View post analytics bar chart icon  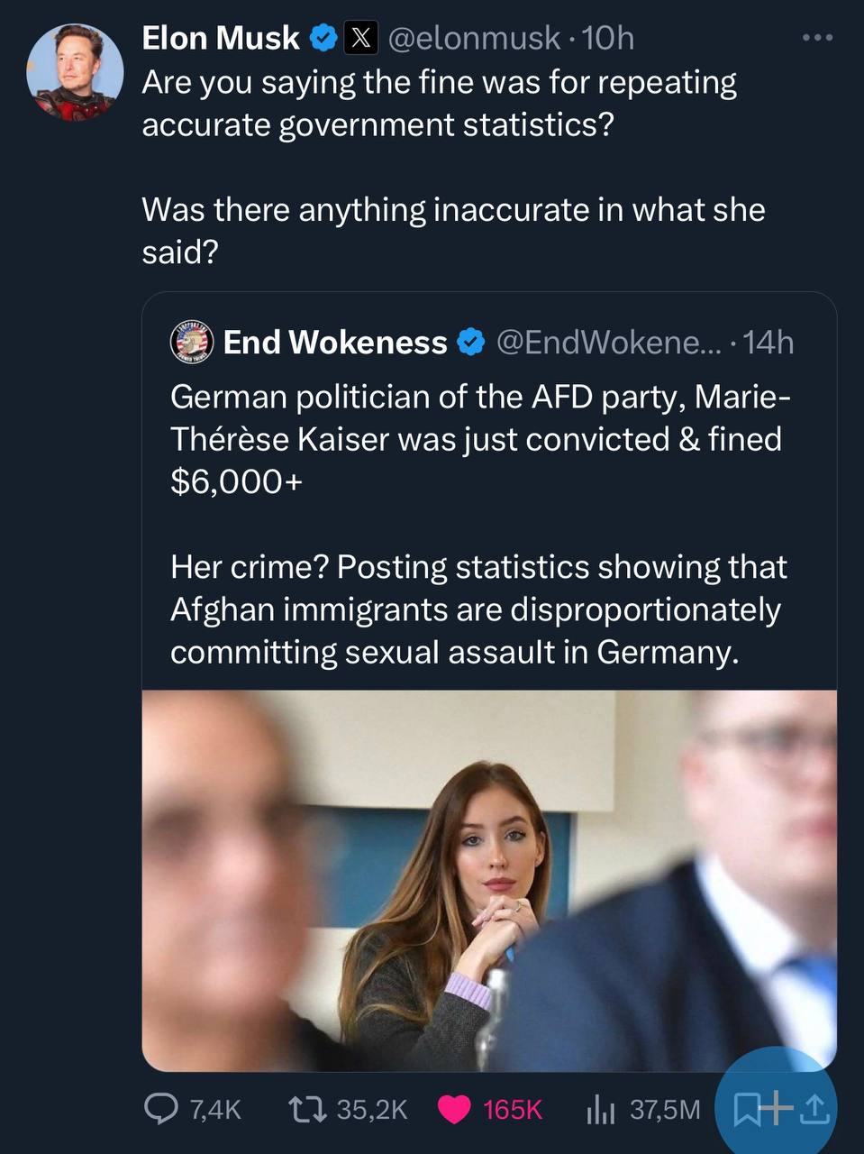(x=599, y=1110)
